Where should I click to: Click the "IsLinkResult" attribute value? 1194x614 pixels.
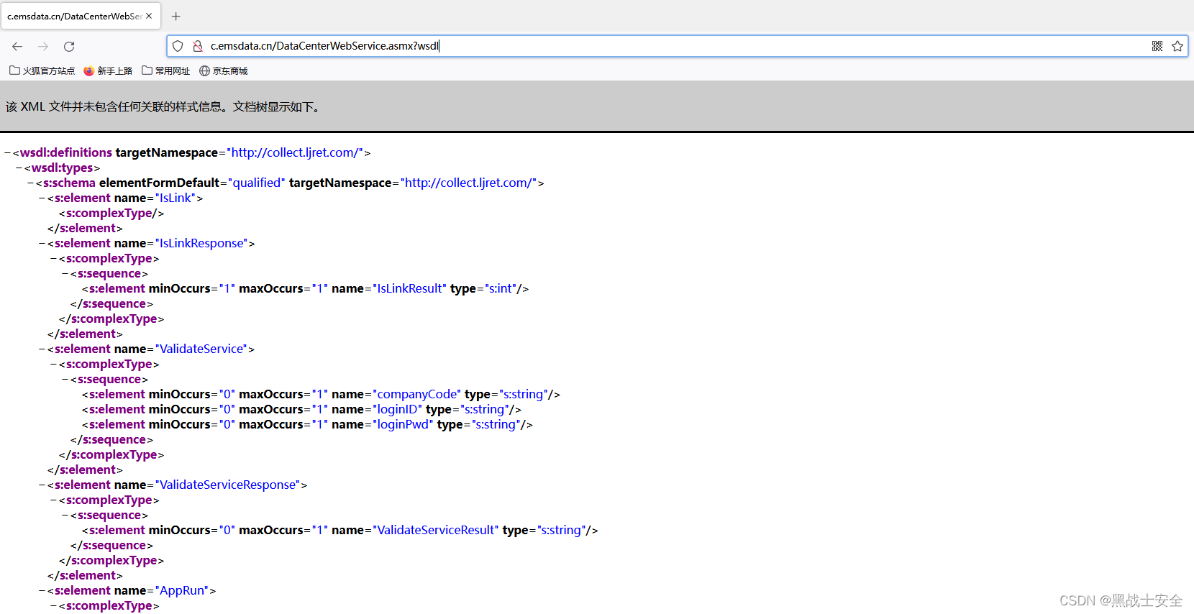pyautogui.click(x=410, y=288)
